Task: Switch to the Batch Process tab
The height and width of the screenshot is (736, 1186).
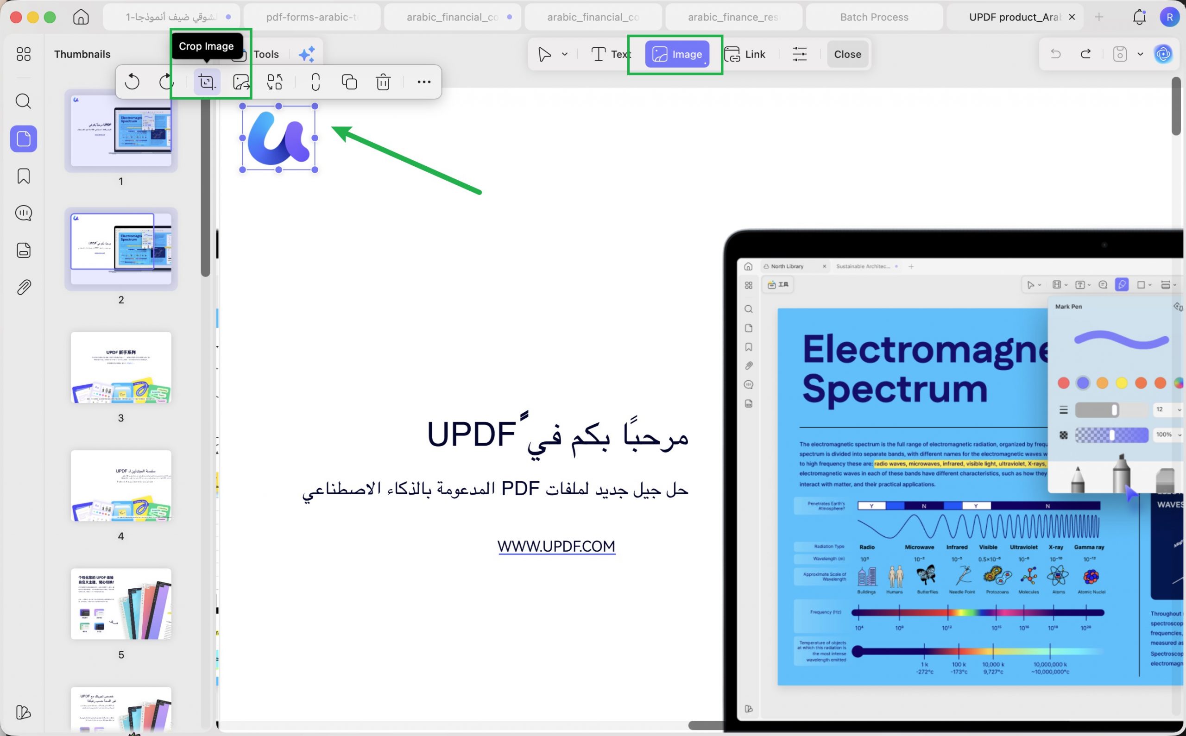Action: coord(874,17)
